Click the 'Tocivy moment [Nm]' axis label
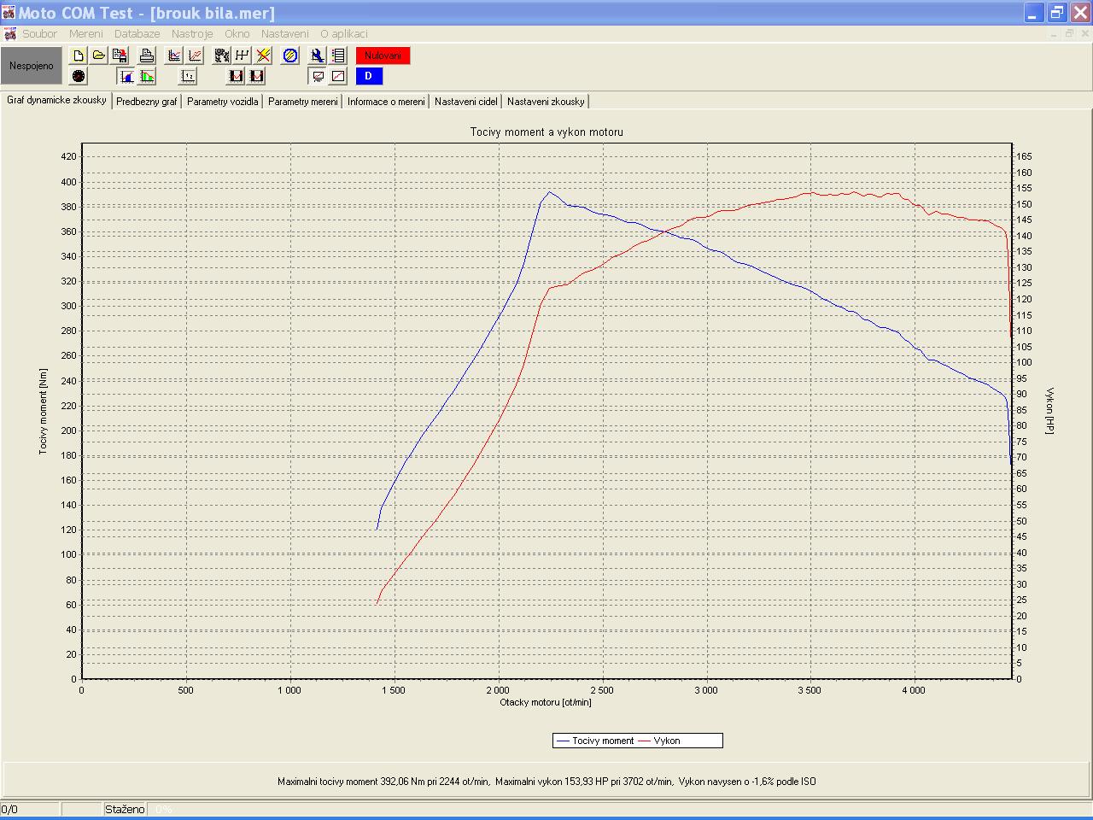Image resolution: width=1093 pixels, height=820 pixels. tap(43, 412)
